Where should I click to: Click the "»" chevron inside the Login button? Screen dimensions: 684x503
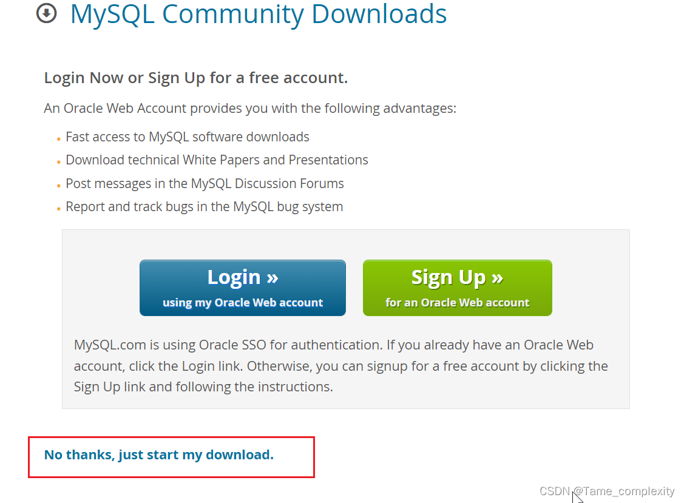(273, 277)
